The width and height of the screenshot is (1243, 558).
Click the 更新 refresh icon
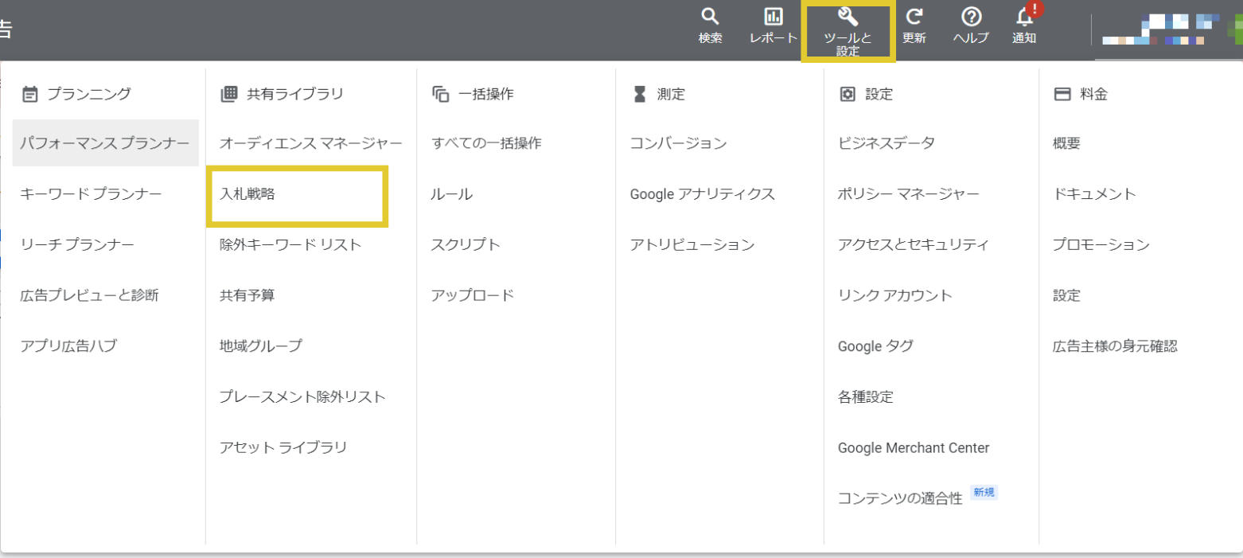[x=914, y=17]
